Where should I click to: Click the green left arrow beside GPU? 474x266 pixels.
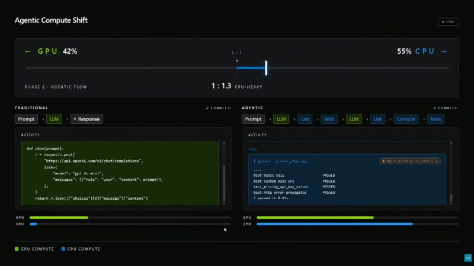pos(28,51)
